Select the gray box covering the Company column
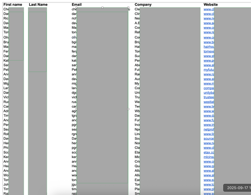Screen dimensions: 251x195 pos(170,101)
